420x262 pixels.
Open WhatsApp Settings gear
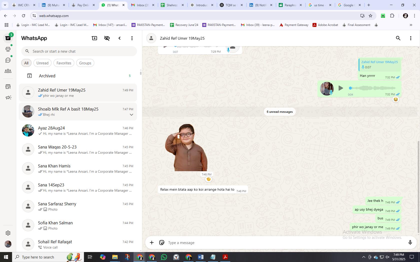8,233
